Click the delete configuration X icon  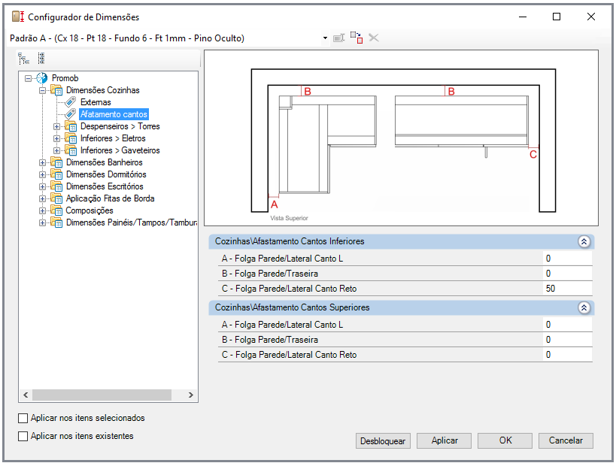374,38
